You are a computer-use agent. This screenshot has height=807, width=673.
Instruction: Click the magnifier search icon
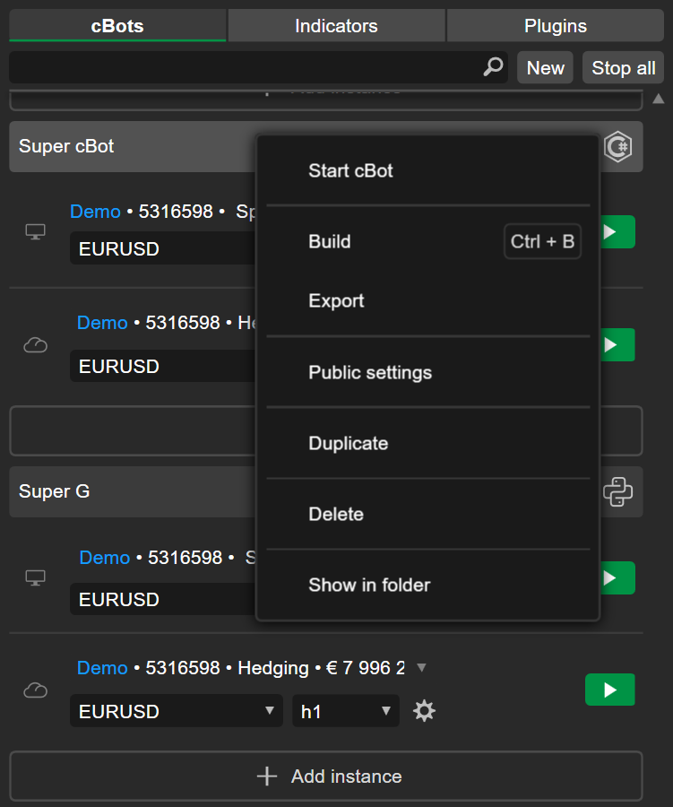pos(493,67)
